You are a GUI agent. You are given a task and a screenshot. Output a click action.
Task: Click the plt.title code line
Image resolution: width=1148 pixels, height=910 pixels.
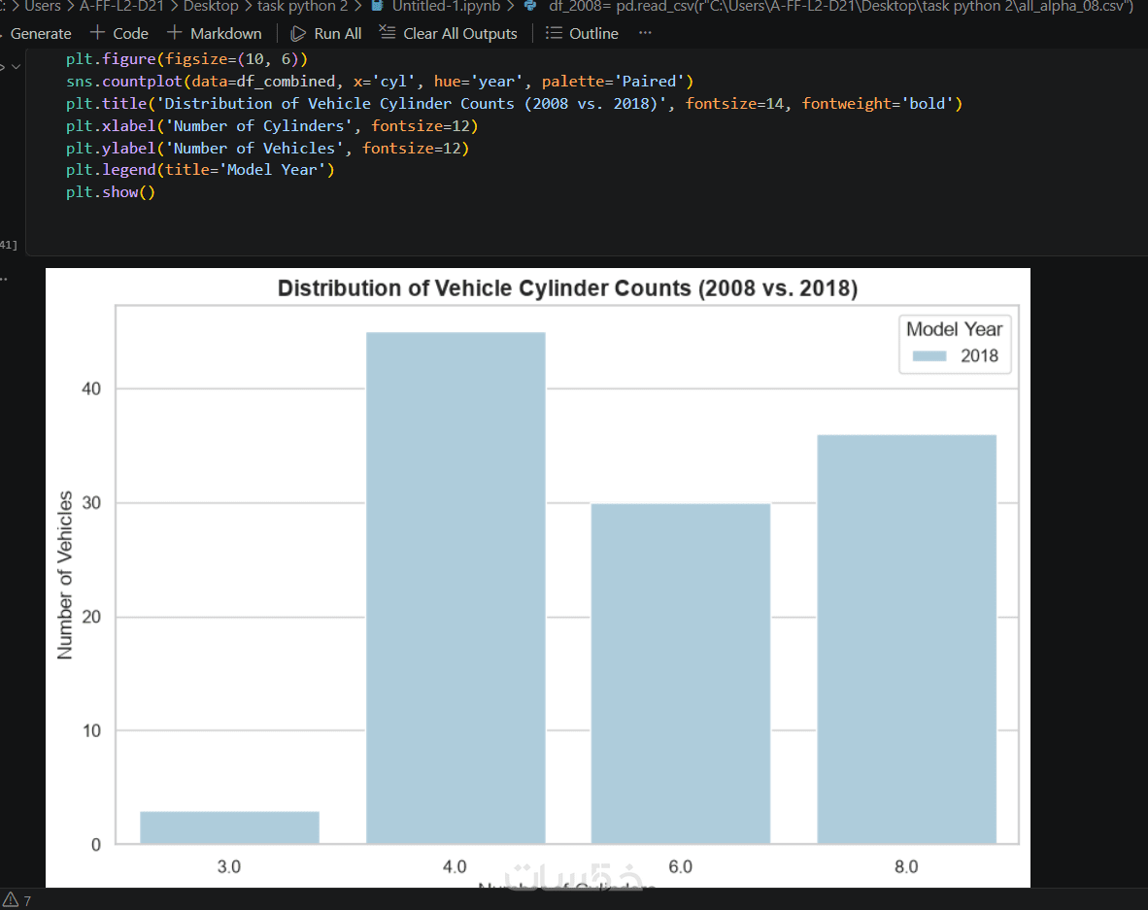pos(514,103)
